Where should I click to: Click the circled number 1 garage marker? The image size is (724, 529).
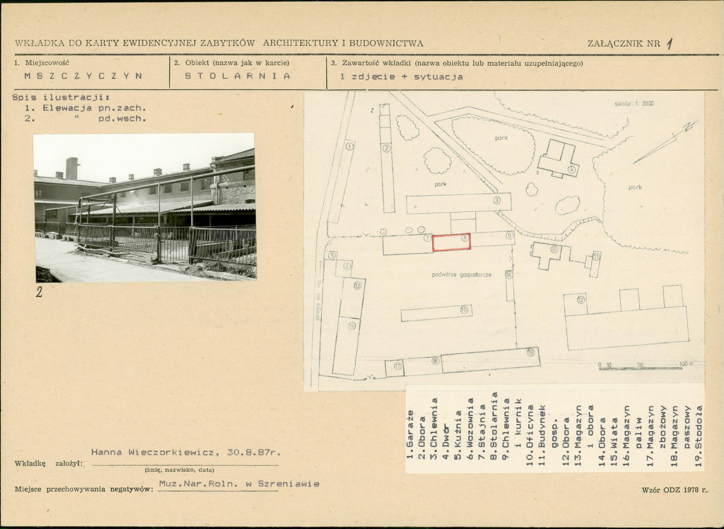tap(350, 146)
